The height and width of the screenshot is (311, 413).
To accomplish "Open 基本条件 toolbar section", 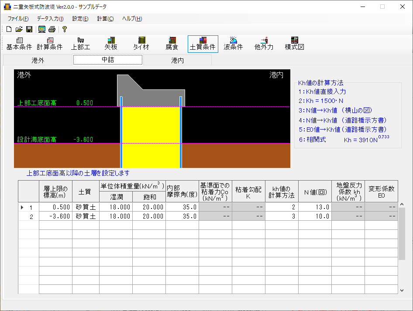I will [19, 44].
